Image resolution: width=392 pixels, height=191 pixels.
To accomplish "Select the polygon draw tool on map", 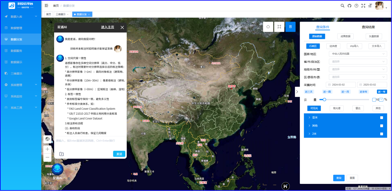I will click(x=268, y=27).
